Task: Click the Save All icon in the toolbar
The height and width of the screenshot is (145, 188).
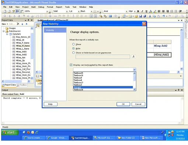Action: pyautogui.click(x=145, y=16)
